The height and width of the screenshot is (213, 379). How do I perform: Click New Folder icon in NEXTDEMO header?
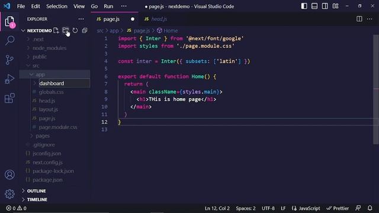[66, 30]
